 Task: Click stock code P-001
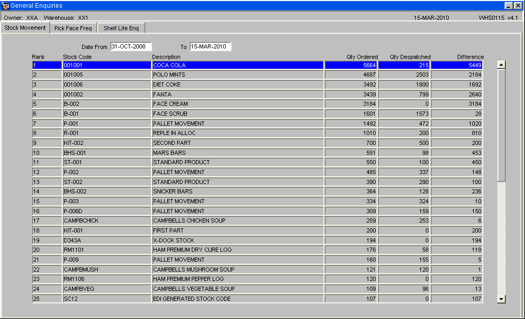pos(107,124)
